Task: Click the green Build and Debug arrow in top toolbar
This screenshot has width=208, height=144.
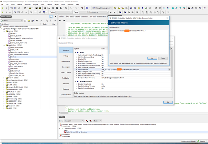Action: [3, 8]
